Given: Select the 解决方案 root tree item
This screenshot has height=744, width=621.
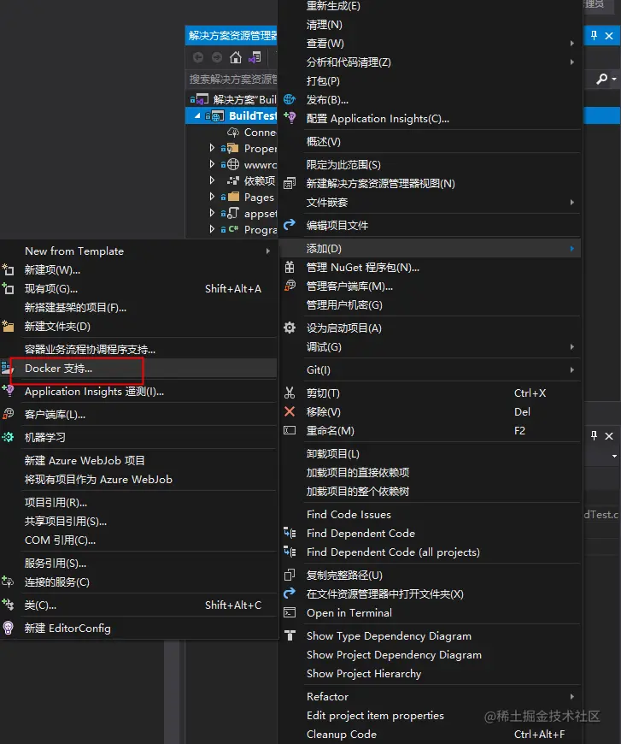Looking at the screenshot, I should pos(233,99).
